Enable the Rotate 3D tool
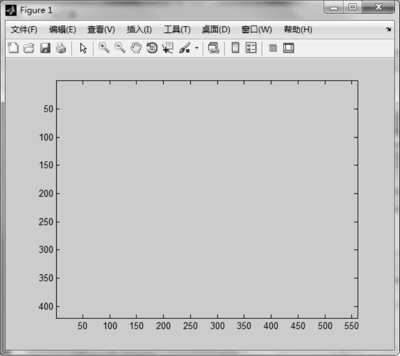Image resolution: width=400 pixels, height=356 pixels. [x=152, y=48]
